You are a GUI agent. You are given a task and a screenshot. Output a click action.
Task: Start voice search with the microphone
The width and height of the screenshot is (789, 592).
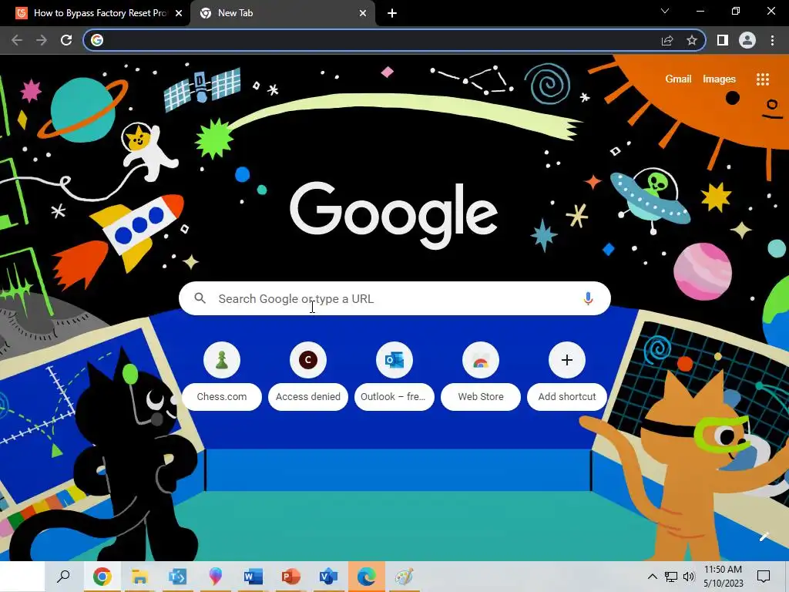tap(588, 298)
